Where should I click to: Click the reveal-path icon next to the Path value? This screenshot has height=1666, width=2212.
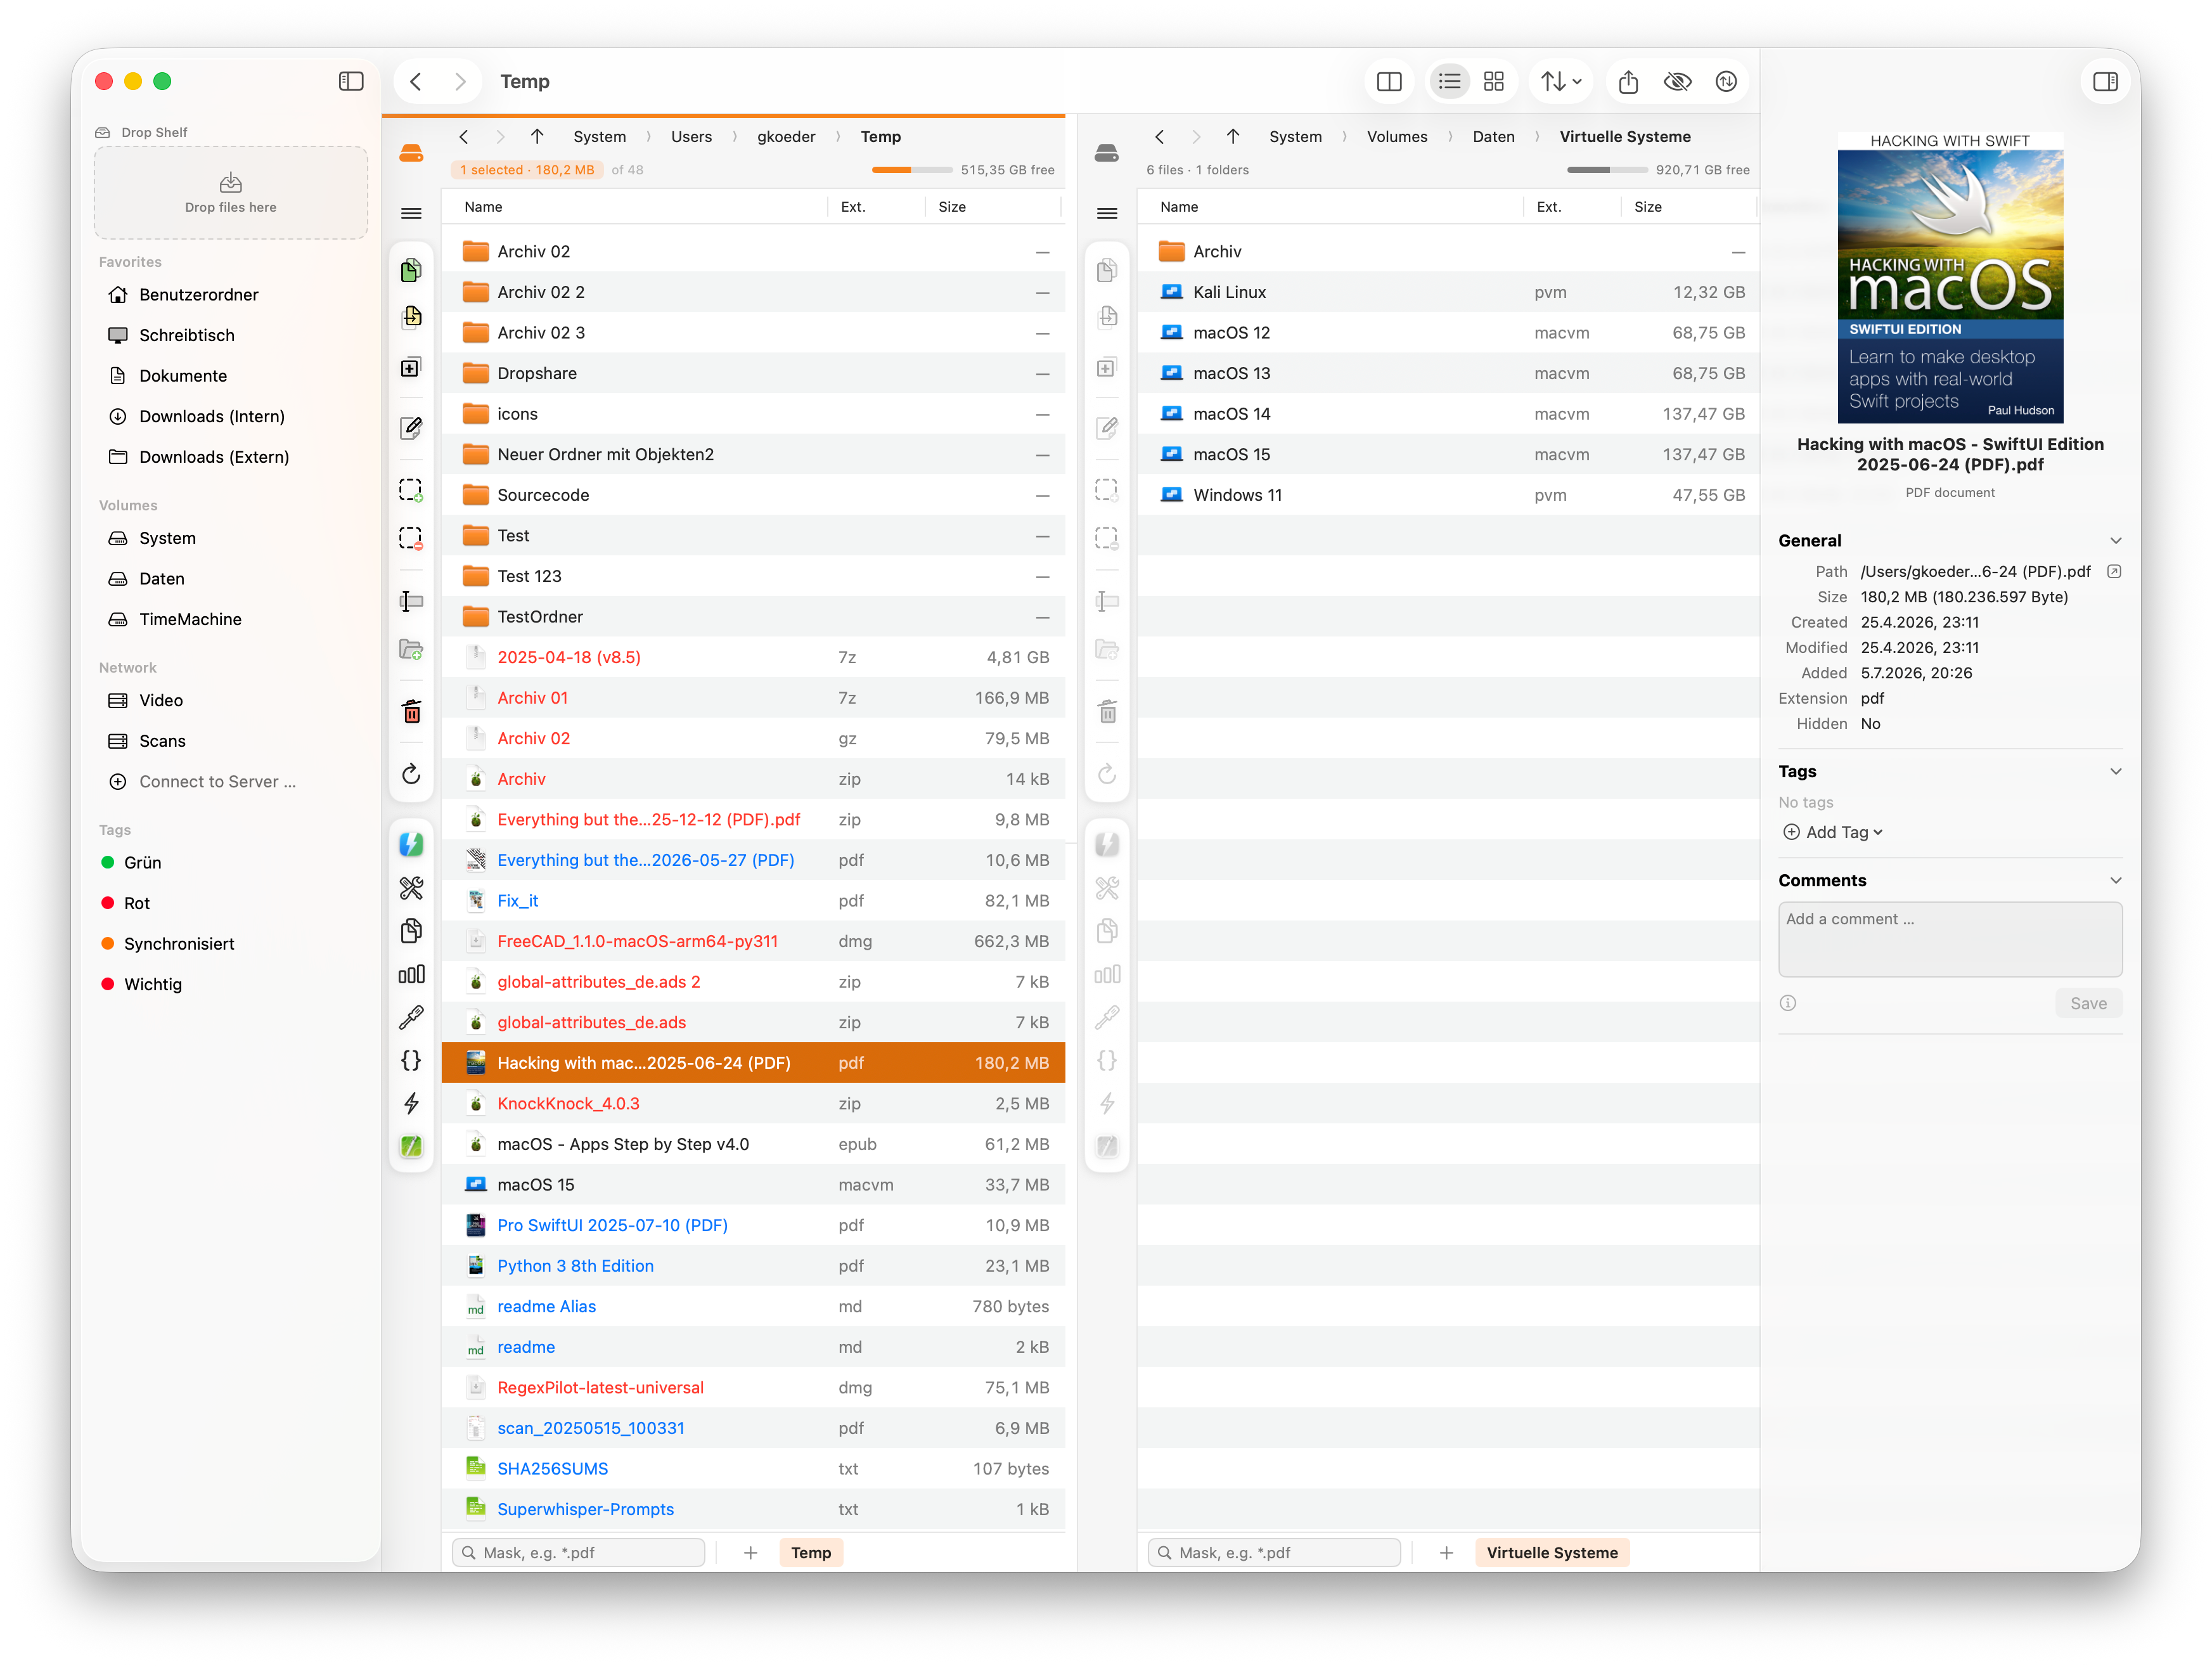click(2114, 571)
